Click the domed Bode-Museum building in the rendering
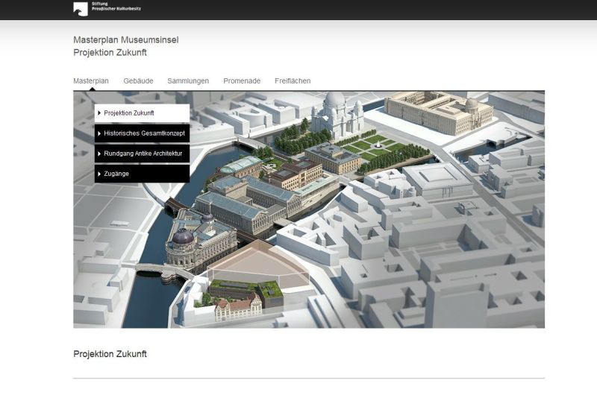Image resolution: width=597 pixels, height=398 pixels. pyautogui.click(x=200, y=241)
